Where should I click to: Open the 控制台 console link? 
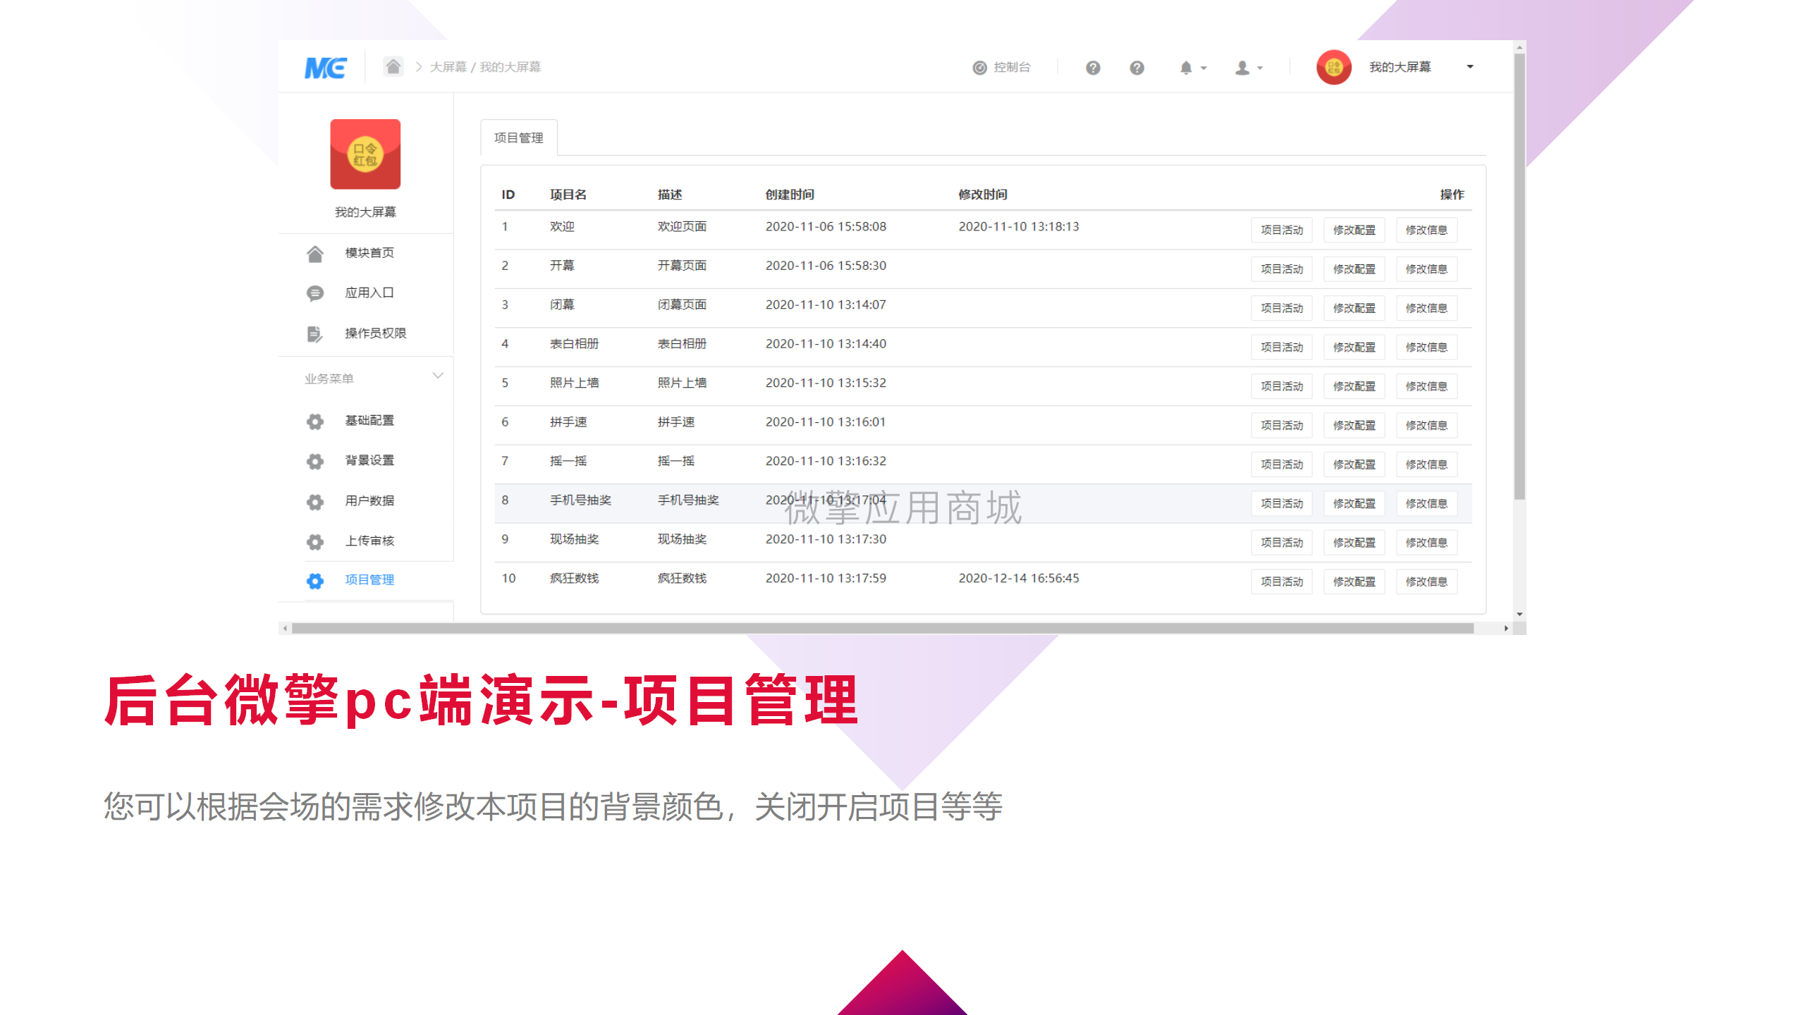point(1002,67)
